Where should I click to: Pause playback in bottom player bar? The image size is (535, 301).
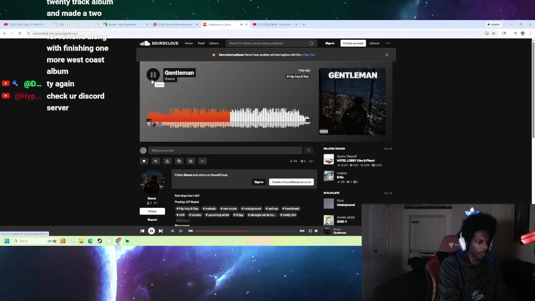151,231
